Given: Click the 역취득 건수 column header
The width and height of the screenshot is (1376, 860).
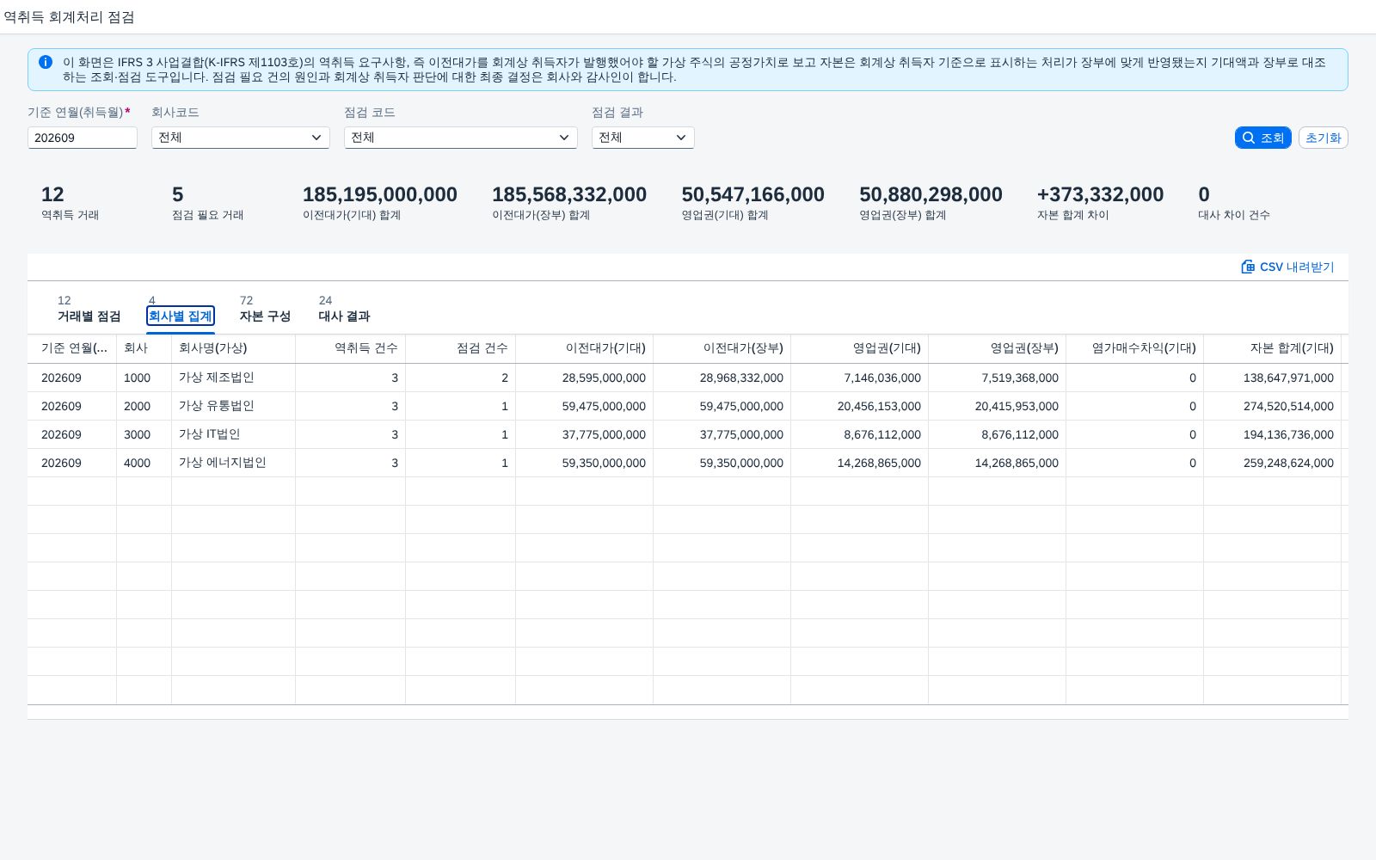Looking at the screenshot, I should pos(351,348).
